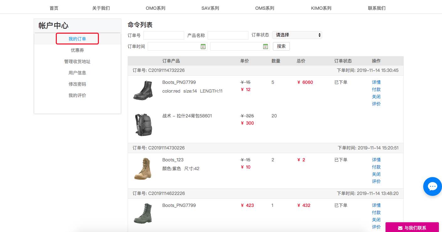The height and width of the screenshot is (232, 442).
Task: Click the 搜索 button
Action: [x=281, y=46]
